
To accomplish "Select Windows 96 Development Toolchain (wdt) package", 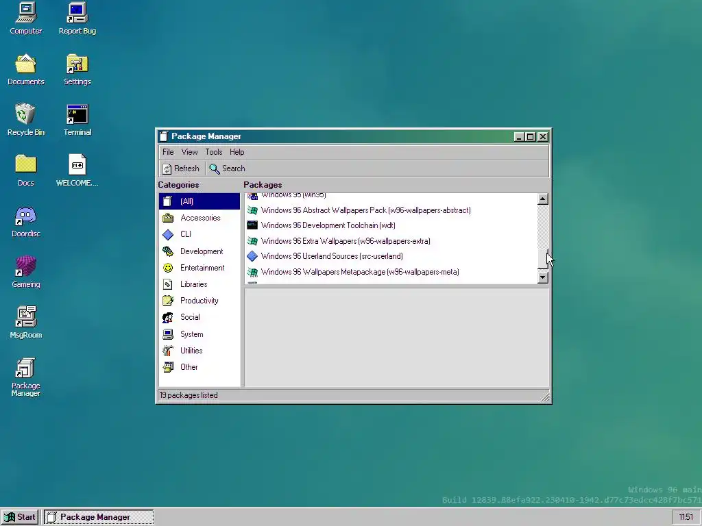I will pos(391,225).
